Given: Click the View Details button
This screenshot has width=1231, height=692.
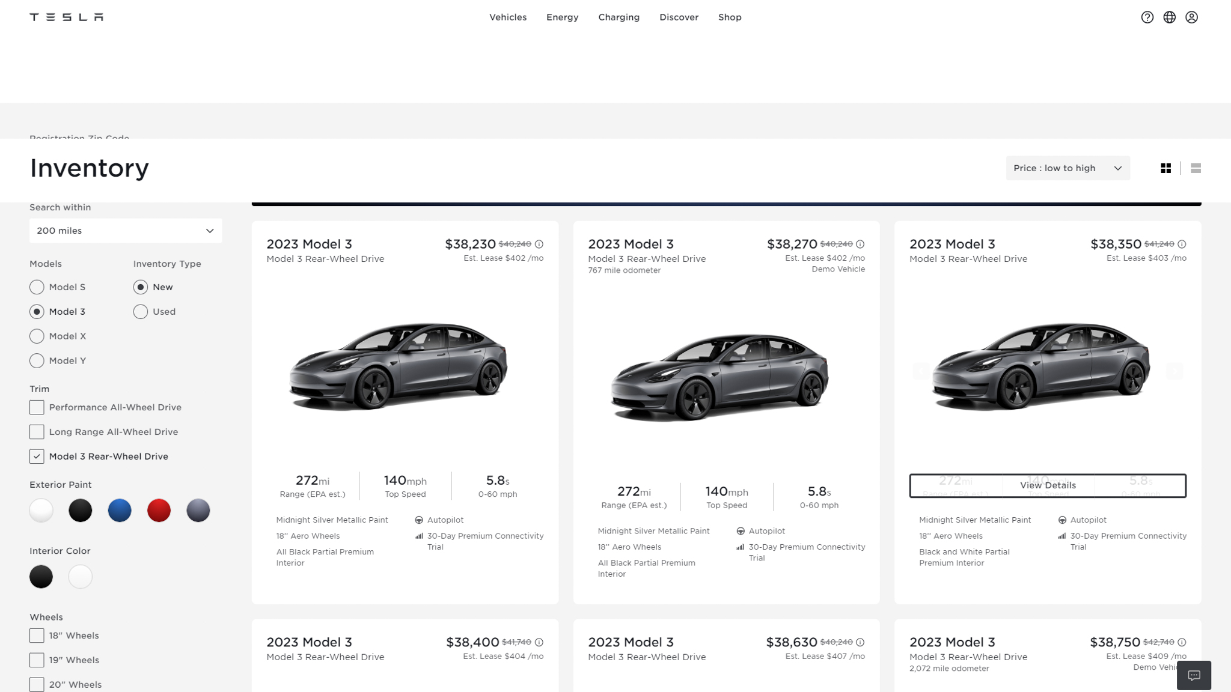Looking at the screenshot, I should [x=1047, y=485].
